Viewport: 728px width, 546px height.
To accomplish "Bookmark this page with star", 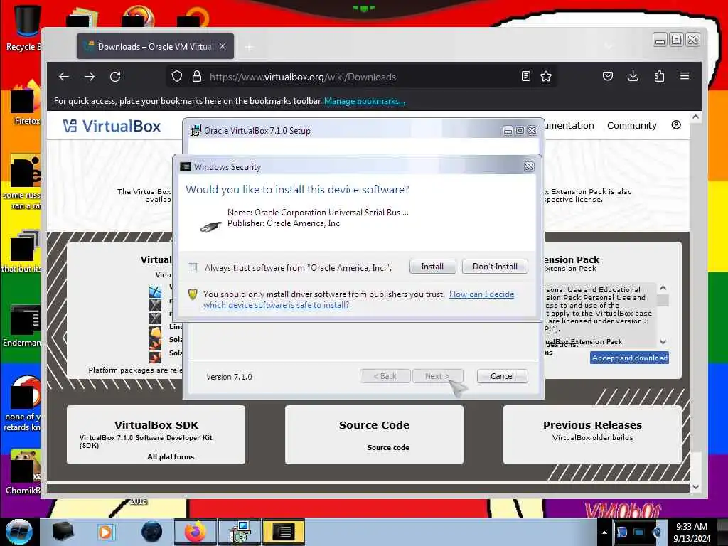I will point(546,76).
